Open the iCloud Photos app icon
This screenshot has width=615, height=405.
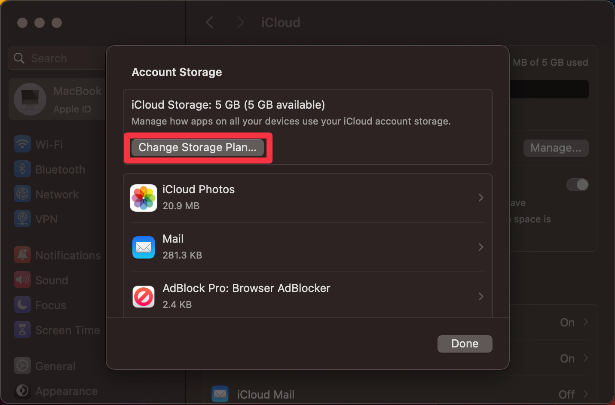144,198
